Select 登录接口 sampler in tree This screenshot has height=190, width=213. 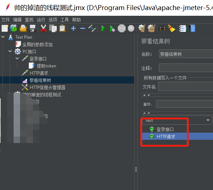(38, 59)
